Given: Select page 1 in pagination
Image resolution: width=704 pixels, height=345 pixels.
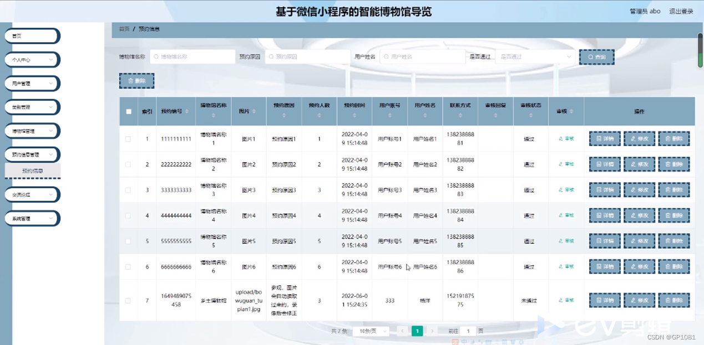Looking at the screenshot, I should click(417, 331).
